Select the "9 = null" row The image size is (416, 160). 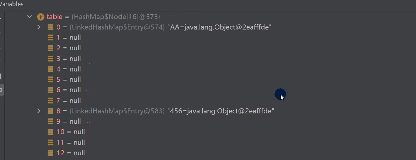pyautogui.click(x=69, y=121)
